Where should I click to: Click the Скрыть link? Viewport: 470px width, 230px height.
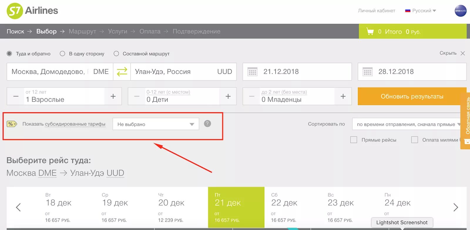[448, 53]
